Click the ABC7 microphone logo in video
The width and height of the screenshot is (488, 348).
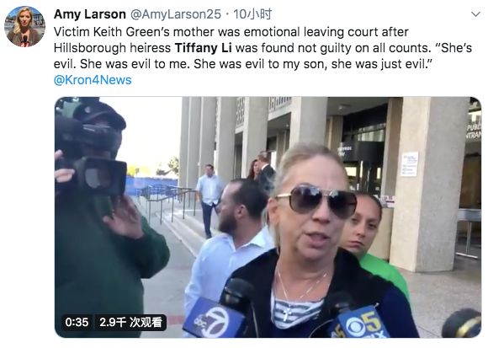click(x=214, y=319)
